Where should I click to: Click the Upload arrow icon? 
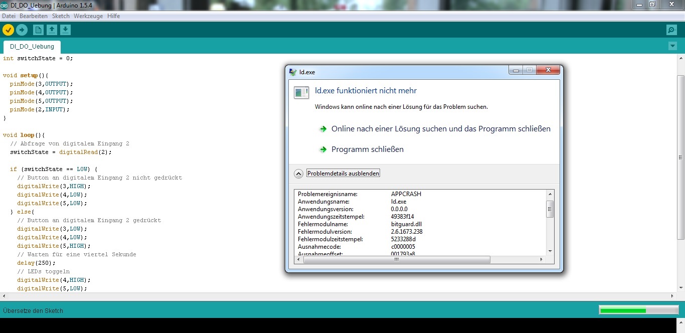(22, 30)
